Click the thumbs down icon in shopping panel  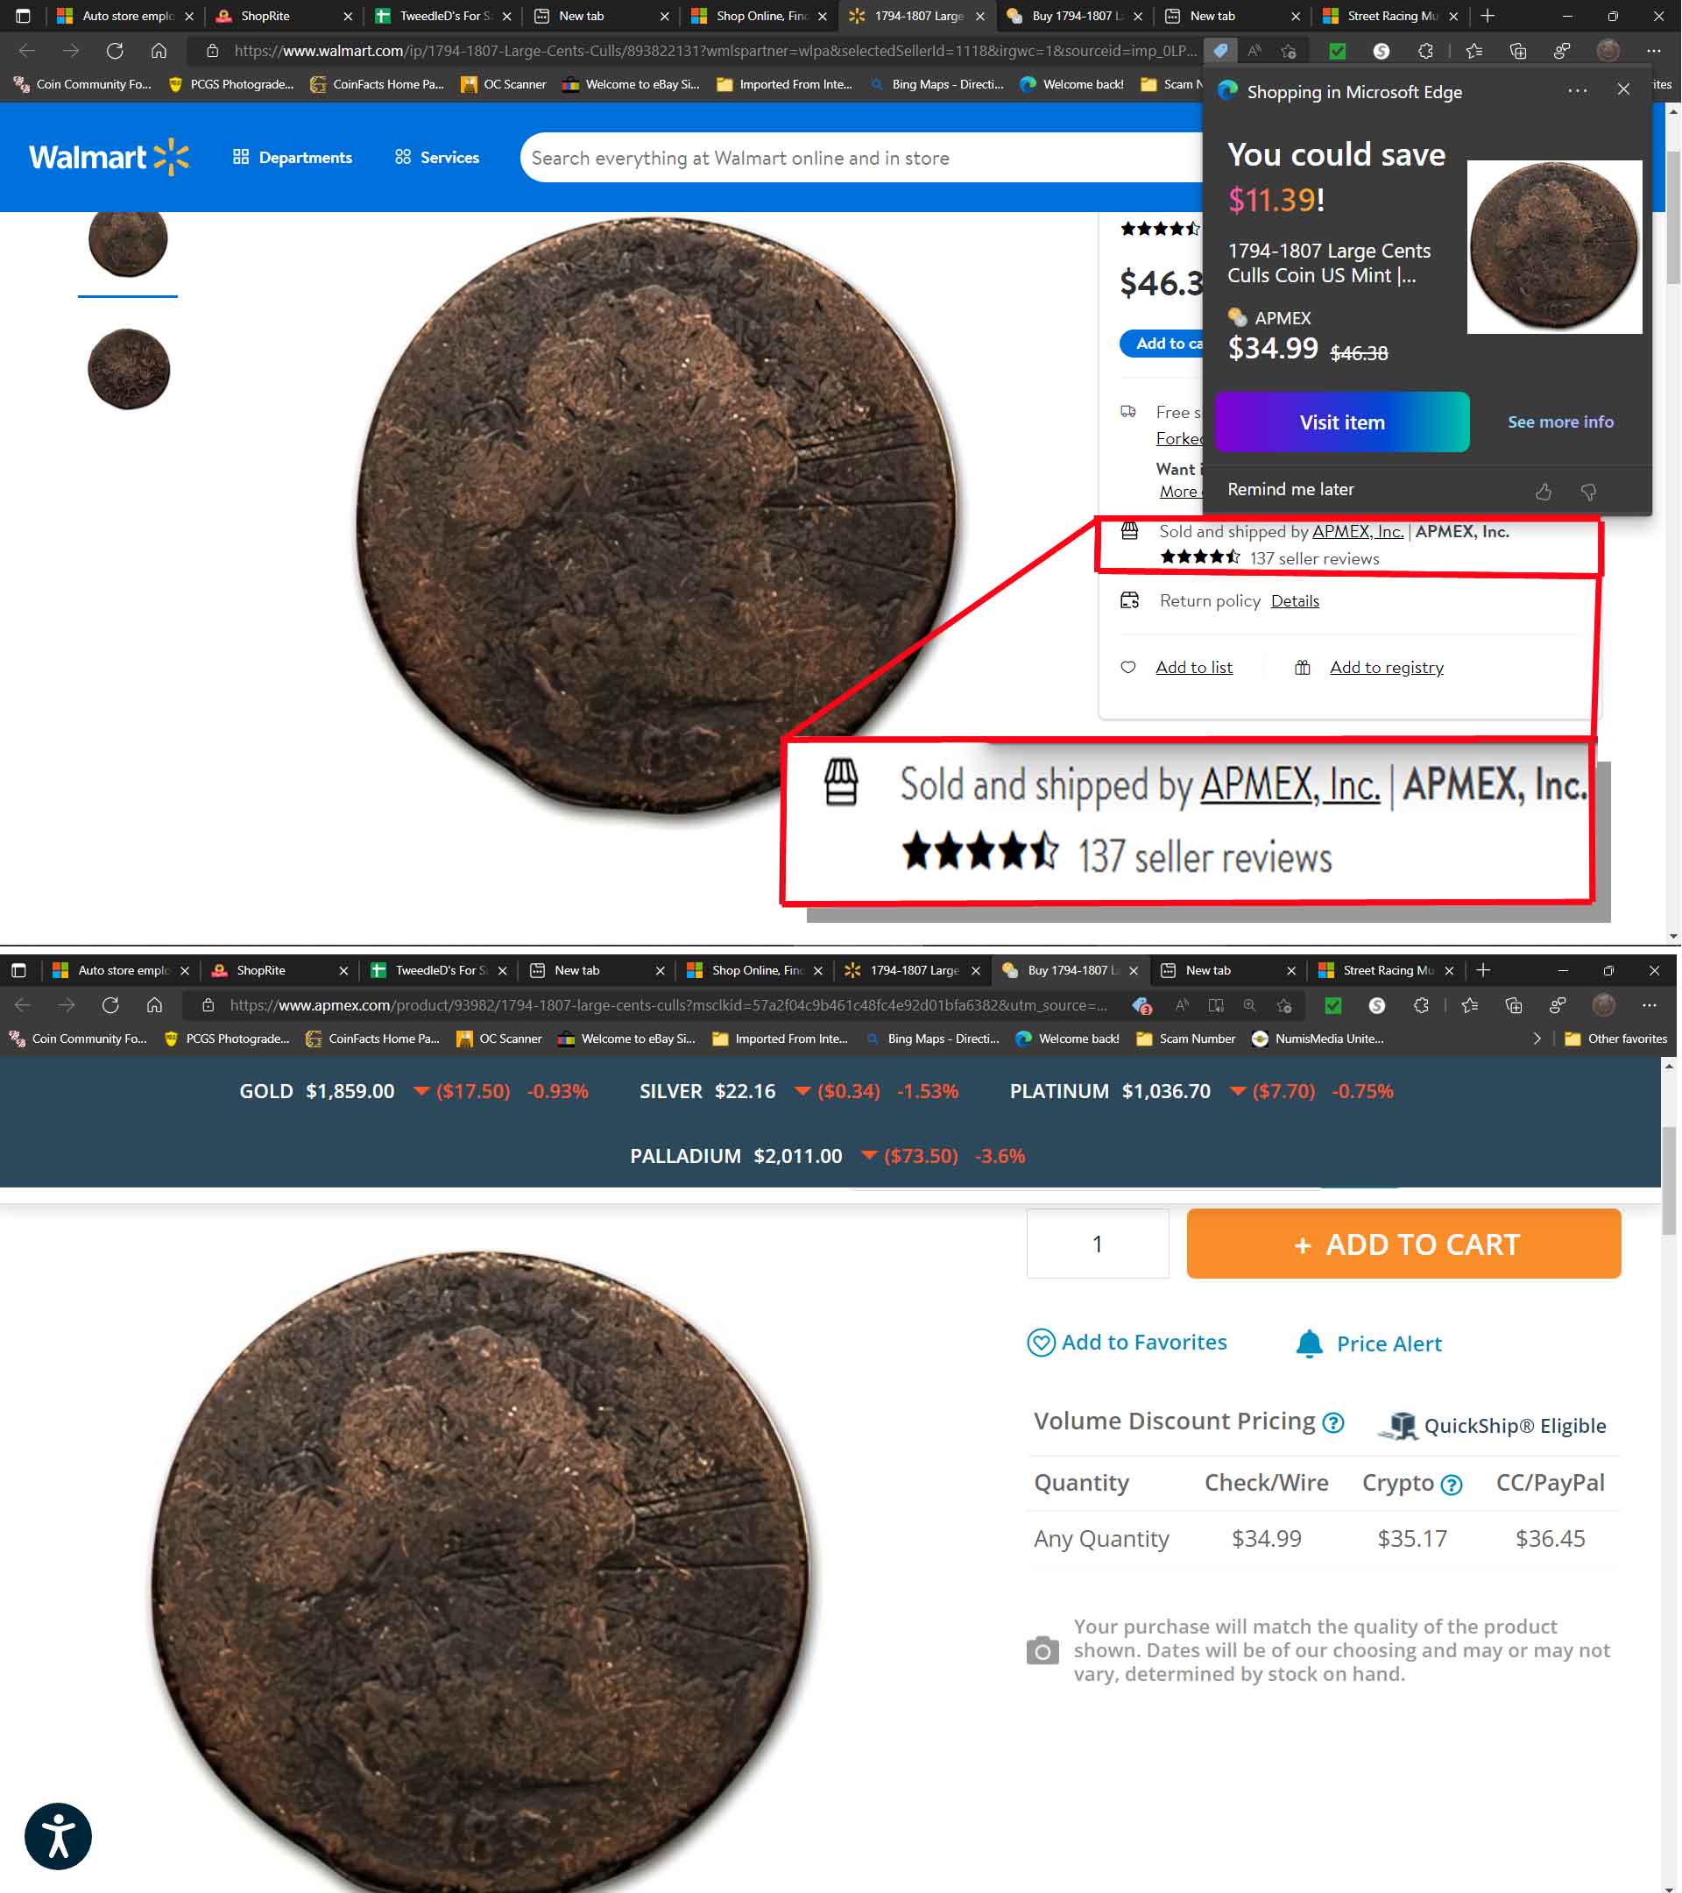click(1588, 492)
